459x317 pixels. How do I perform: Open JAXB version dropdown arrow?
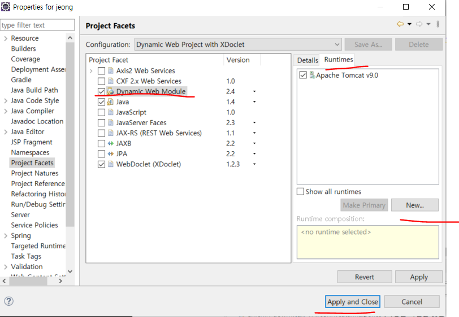point(254,143)
